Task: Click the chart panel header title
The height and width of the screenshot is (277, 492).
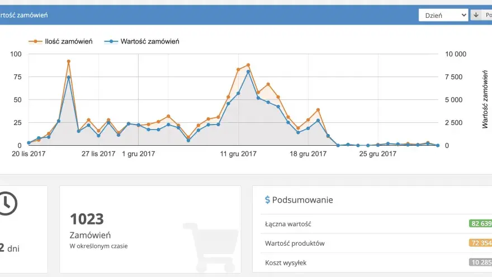Action: 24,15
